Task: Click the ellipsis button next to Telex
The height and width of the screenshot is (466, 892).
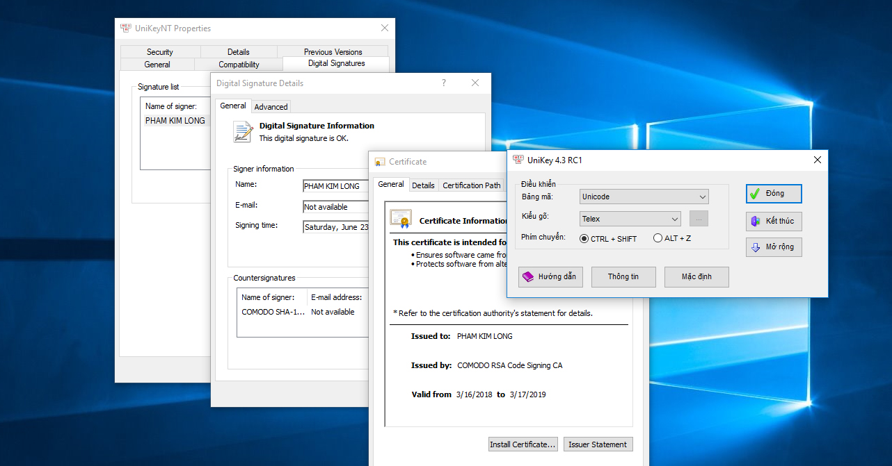Action: point(699,219)
